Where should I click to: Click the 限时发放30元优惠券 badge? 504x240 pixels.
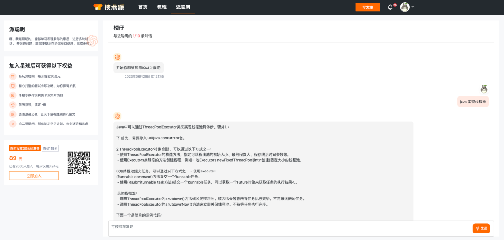click(x=25, y=148)
